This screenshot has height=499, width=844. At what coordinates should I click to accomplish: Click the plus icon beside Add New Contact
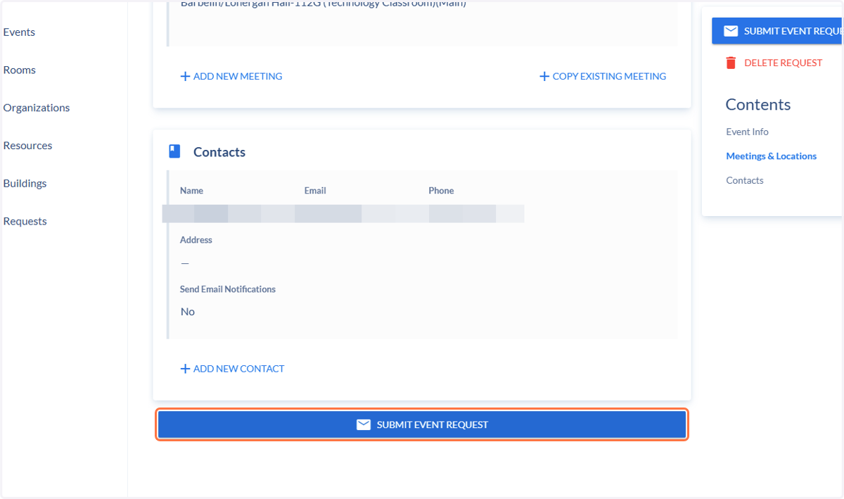pos(186,369)
